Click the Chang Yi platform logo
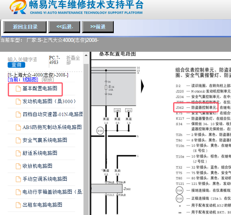231x215 pixels. (x=18, y=7)
